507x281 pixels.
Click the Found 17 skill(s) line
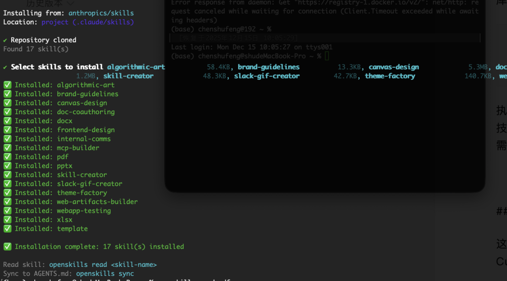click(36, 49)
